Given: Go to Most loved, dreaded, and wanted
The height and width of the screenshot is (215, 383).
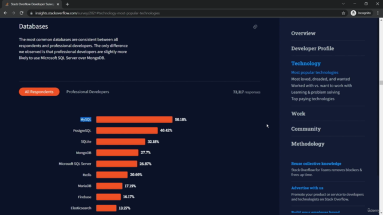Looking at the screenshot, I should point(321,79).
